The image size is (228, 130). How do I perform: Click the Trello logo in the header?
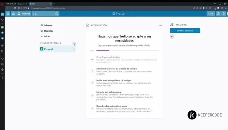tap(118, 13)
